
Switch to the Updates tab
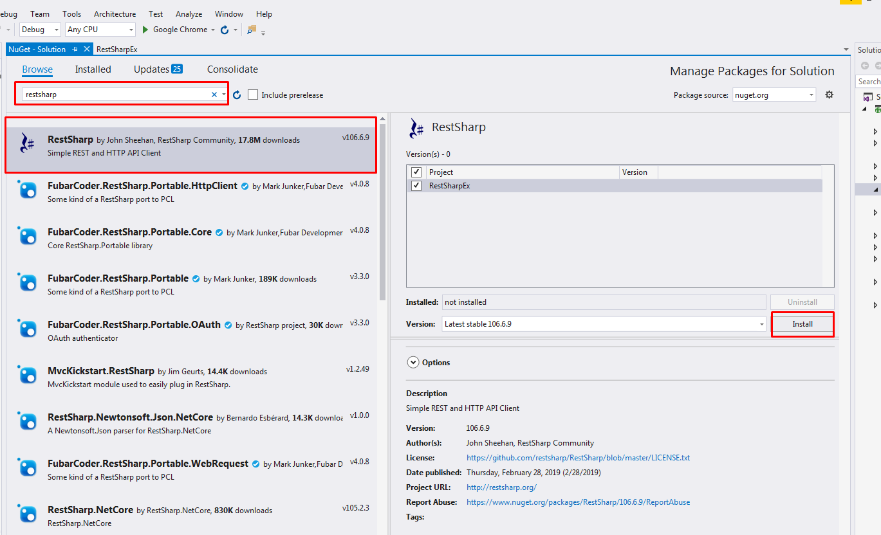click(x=158, y=69)
